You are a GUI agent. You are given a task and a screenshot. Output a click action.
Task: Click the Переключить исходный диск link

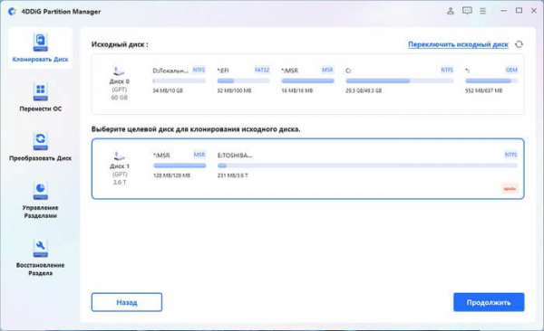458,44
